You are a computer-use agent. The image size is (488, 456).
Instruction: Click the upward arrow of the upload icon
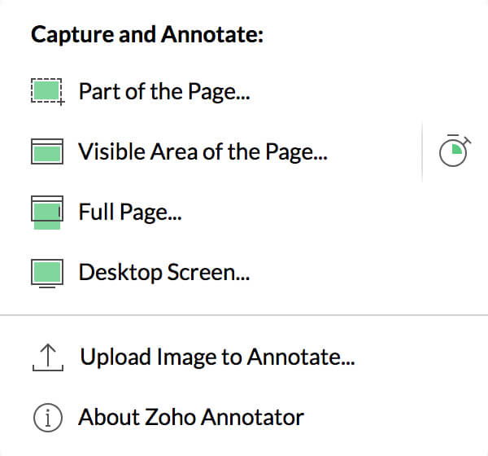tap(48, 355)
